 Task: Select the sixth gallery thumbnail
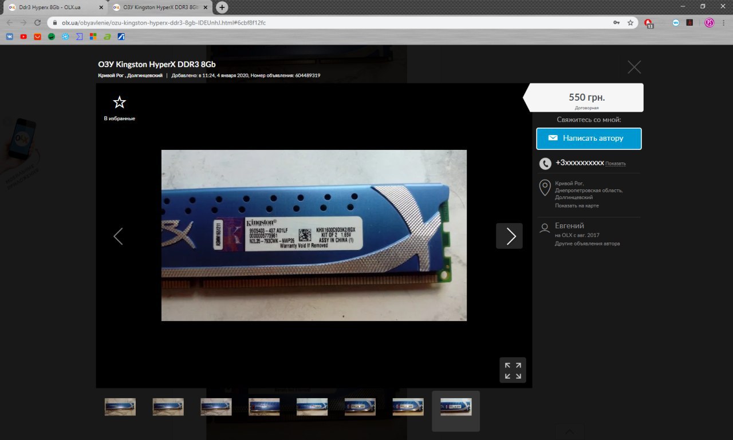pos(360,407)
